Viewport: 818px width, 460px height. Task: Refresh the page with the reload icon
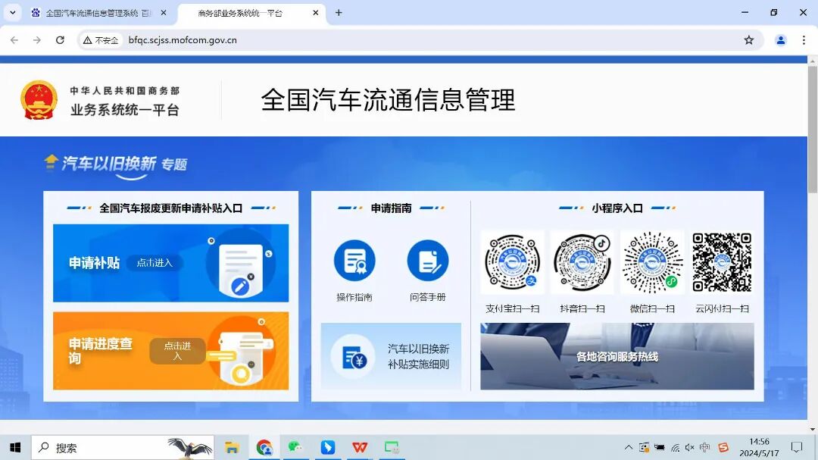pyautogui.click(x=60, y=39)
